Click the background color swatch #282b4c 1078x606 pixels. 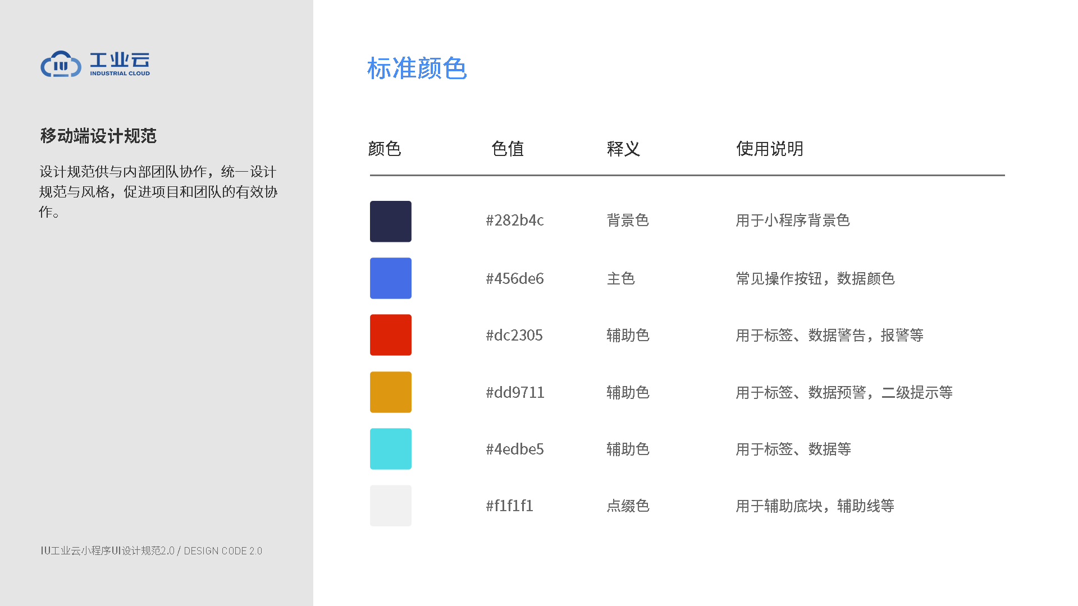[x=390, y=221]
